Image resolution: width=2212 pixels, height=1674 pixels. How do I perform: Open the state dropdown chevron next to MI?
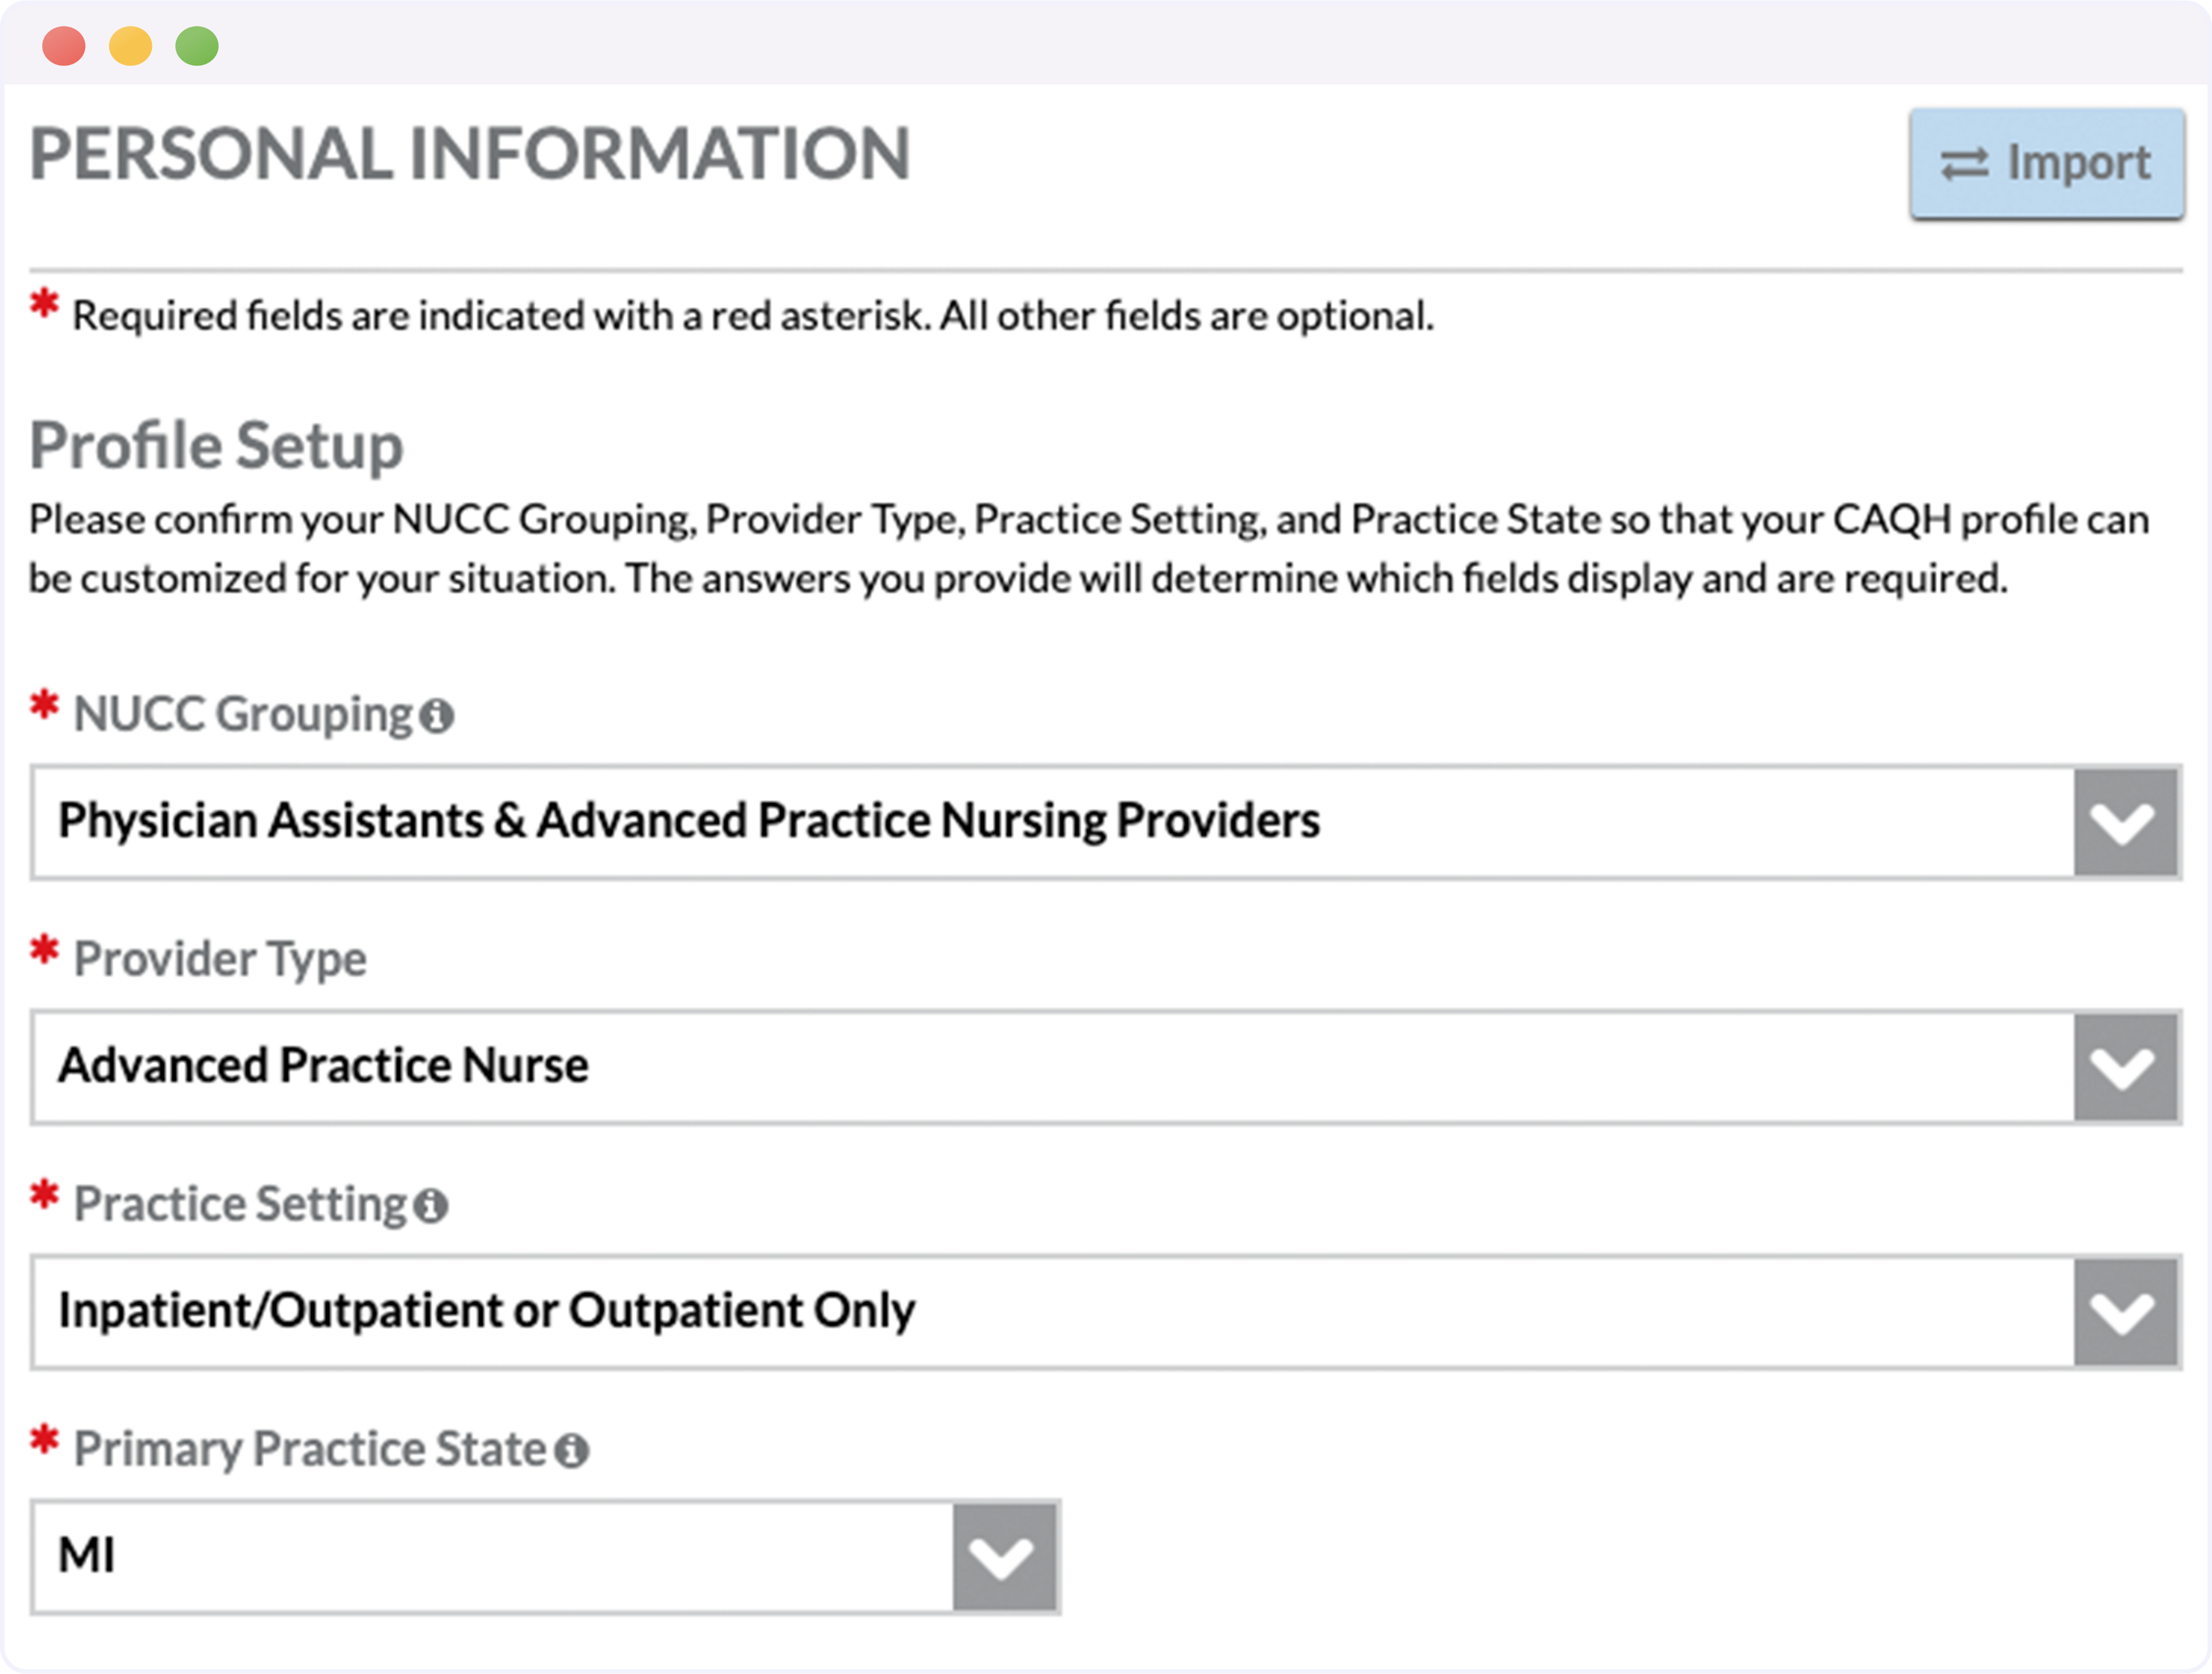pos(1004,1558)
